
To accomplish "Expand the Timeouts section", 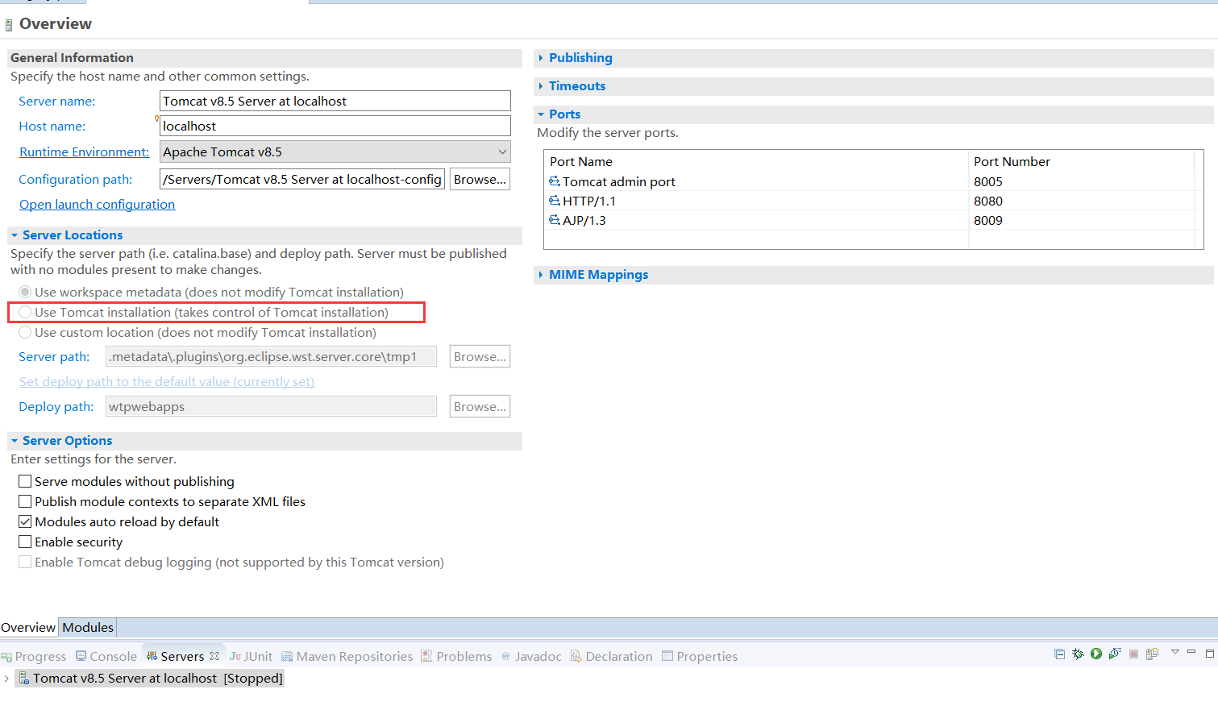I will coord(541,86).
